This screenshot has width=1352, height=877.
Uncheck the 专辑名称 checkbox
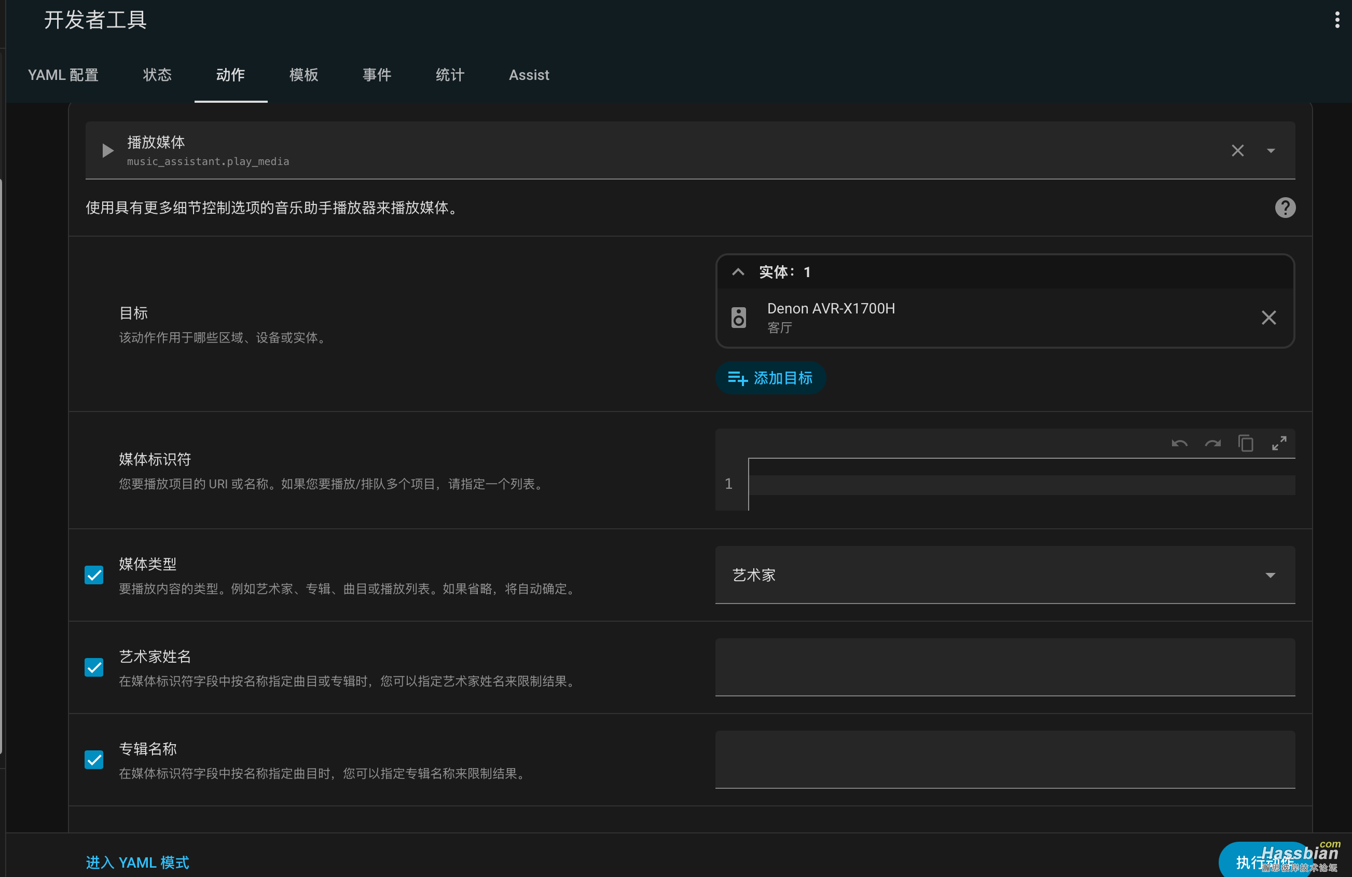(x=94, y=760)
